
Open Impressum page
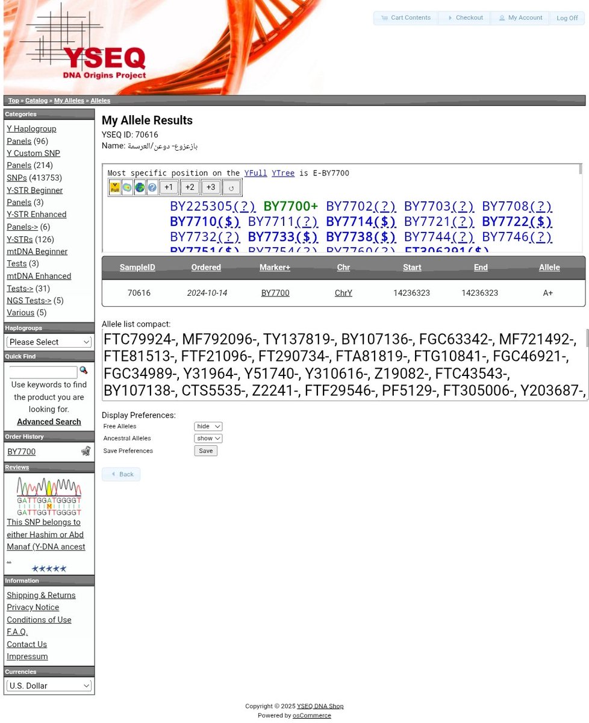[x=27, y=657]
